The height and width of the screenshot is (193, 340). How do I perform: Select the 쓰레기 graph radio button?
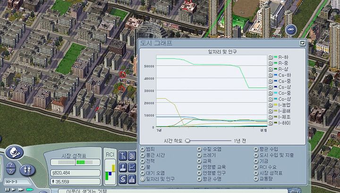pos(199,155)
